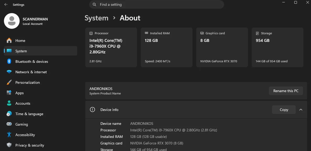This screenshot has width=311, height=151.
Task: Click the Personalization paintbrush icon
Action: coord(9,82)
